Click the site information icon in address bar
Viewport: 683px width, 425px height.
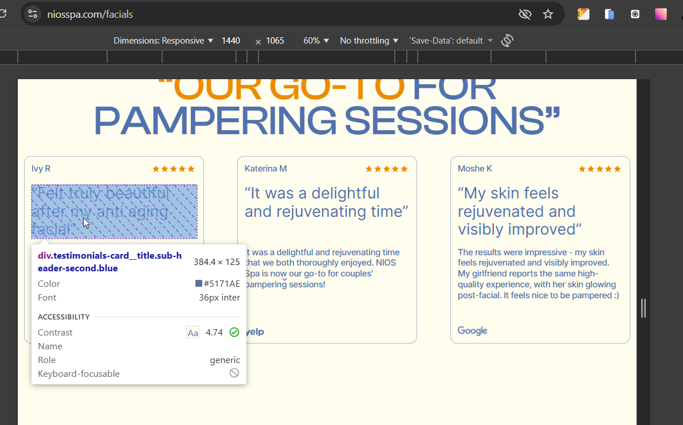(x=32, y=14)
